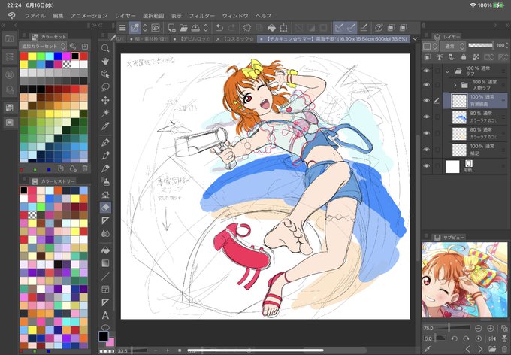Expand the 人物ラフ folder

(x=455, y=85)
